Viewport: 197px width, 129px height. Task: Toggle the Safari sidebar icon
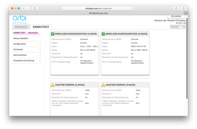point(35,8)
